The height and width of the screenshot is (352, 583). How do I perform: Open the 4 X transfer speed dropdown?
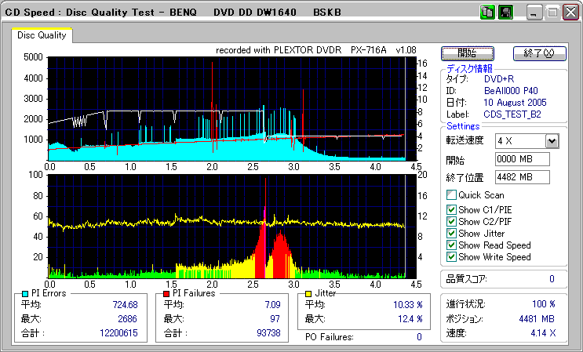(x=552, y=141)
